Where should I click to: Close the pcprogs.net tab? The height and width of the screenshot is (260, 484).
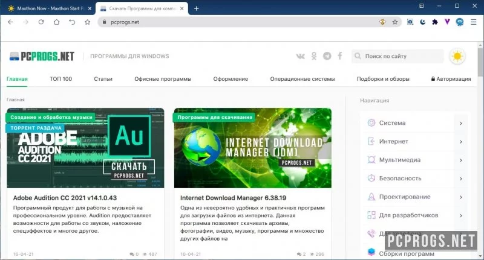click(x=182, y=8)
